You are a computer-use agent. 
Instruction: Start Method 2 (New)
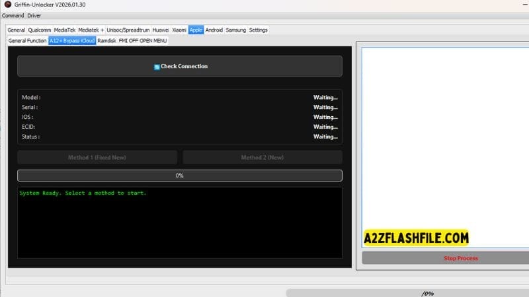[x=263, y=157]
